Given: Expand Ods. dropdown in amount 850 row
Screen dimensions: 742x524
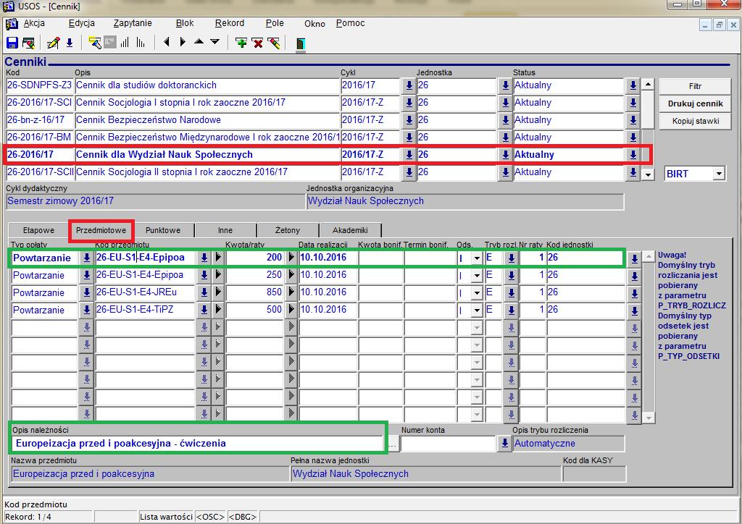Looking at the screenshot, I should [477, 293].
